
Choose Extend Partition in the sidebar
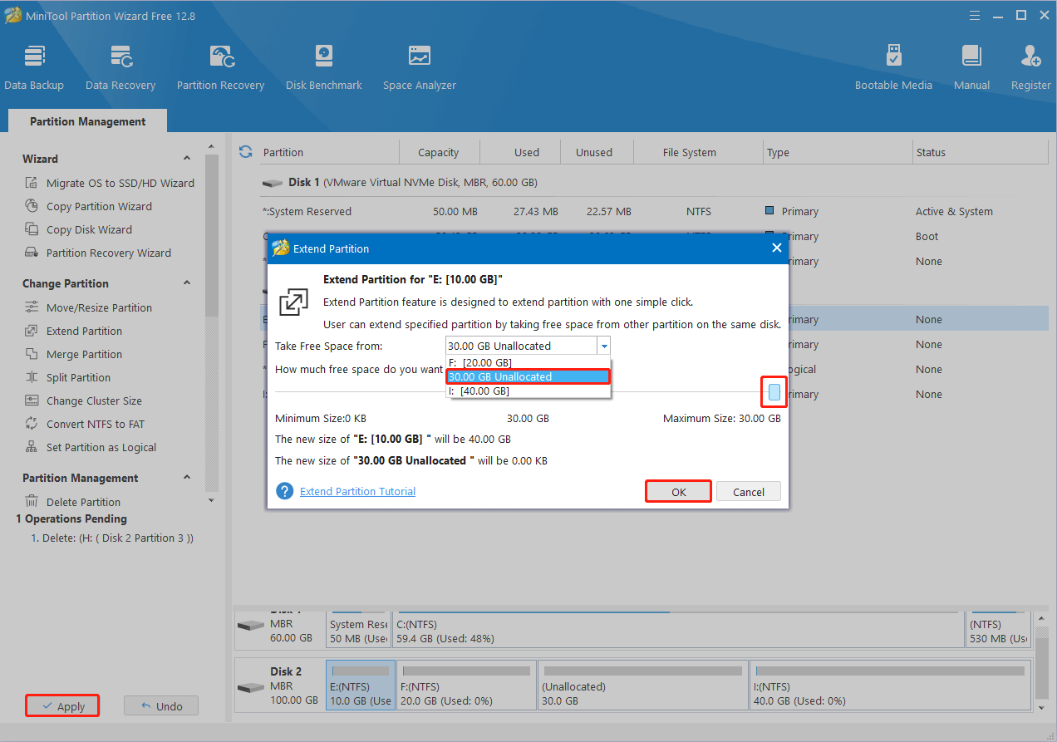click(x=84, y=331)
